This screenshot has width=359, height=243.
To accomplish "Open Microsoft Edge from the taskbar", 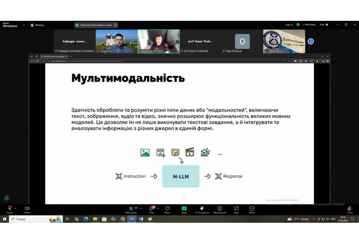I will pyautogui.click(x=86, y=219).
